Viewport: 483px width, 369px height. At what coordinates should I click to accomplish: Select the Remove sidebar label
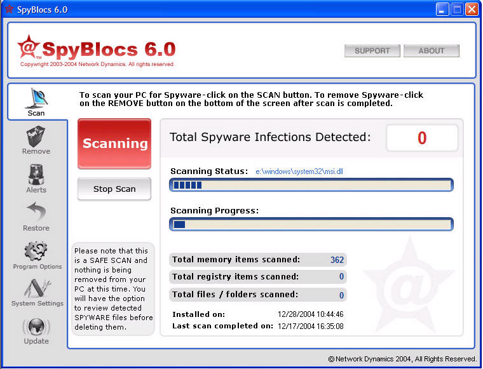click(36, 151)
